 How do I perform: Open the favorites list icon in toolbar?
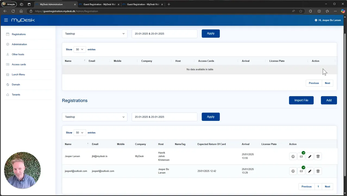tap(327, 11)
